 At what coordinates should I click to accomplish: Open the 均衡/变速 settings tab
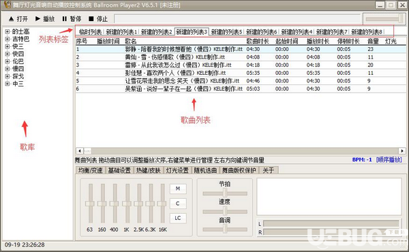tap(91, 170)
